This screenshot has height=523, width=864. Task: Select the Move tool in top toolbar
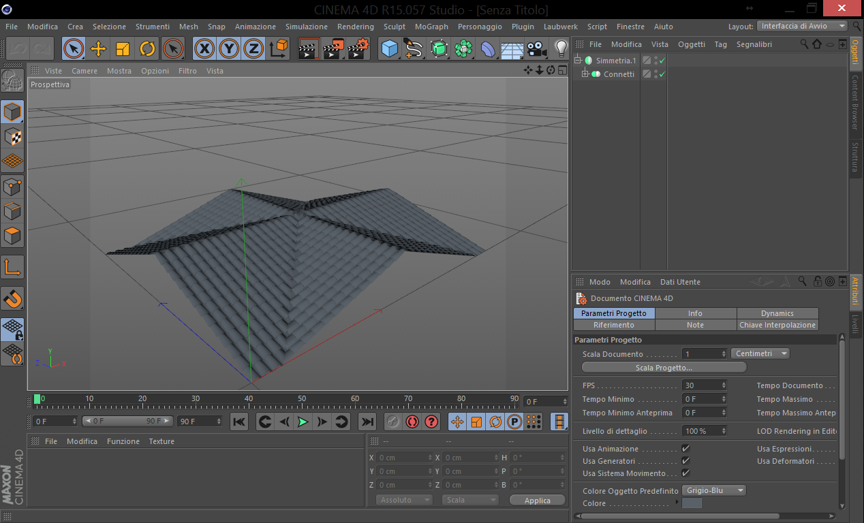(x=98, y=48)
